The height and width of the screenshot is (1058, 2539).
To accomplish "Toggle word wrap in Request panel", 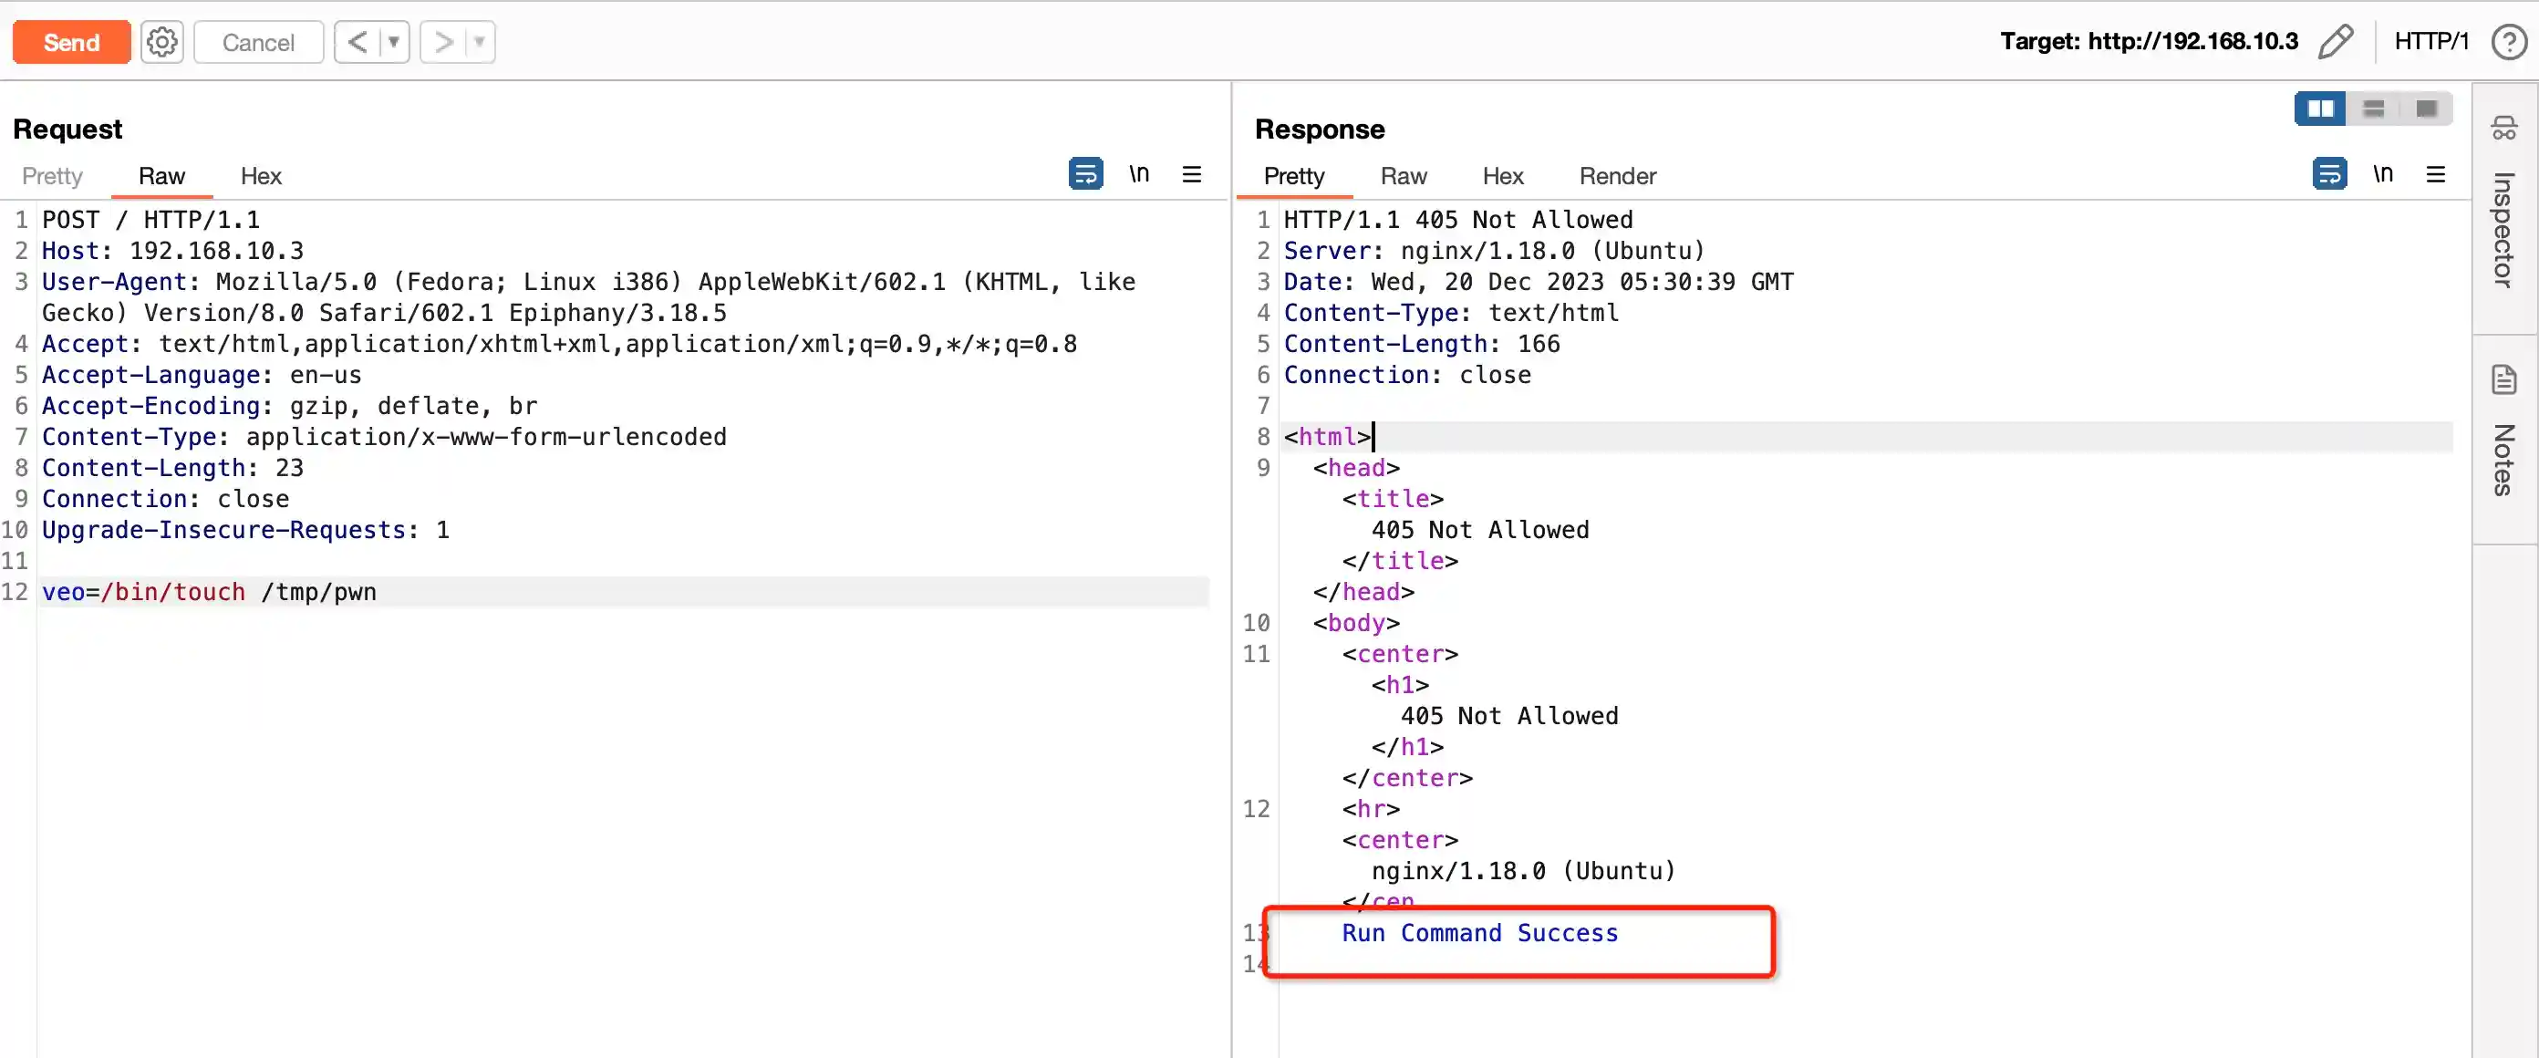I will tap(1085, 174).
